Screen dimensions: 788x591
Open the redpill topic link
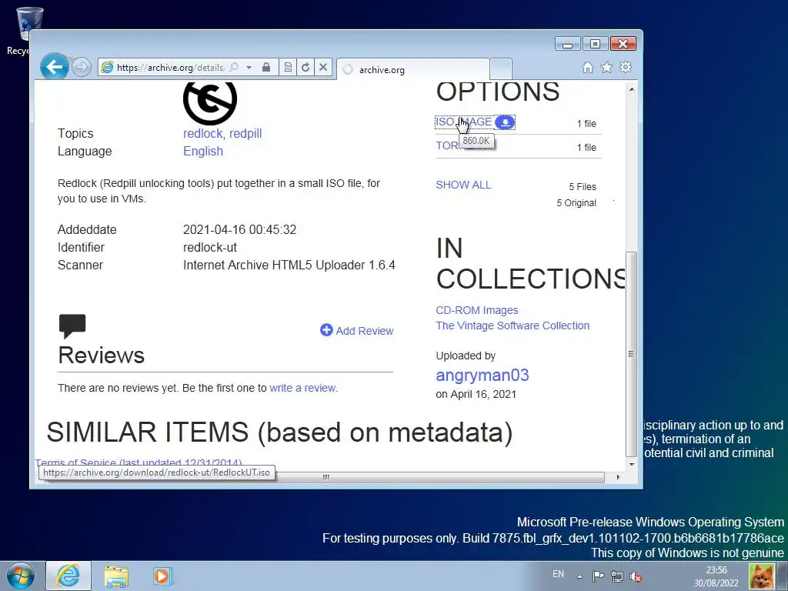pos(245,133)
